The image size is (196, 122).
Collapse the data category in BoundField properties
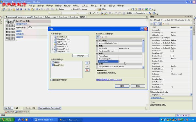click(97, 46)
